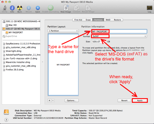Switch to the Restore tab
The width and height of the screenshot is (154, 124).
coord(117,20)
